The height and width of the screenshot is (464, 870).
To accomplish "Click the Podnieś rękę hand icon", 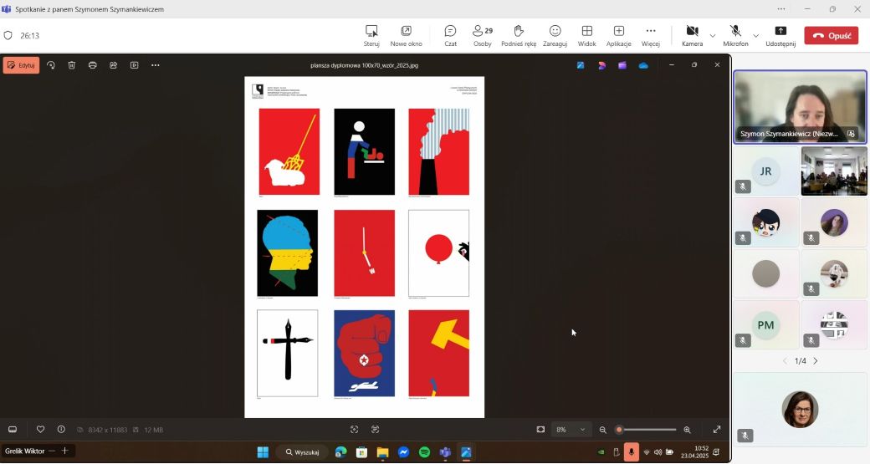I will [x=519, y=34].
